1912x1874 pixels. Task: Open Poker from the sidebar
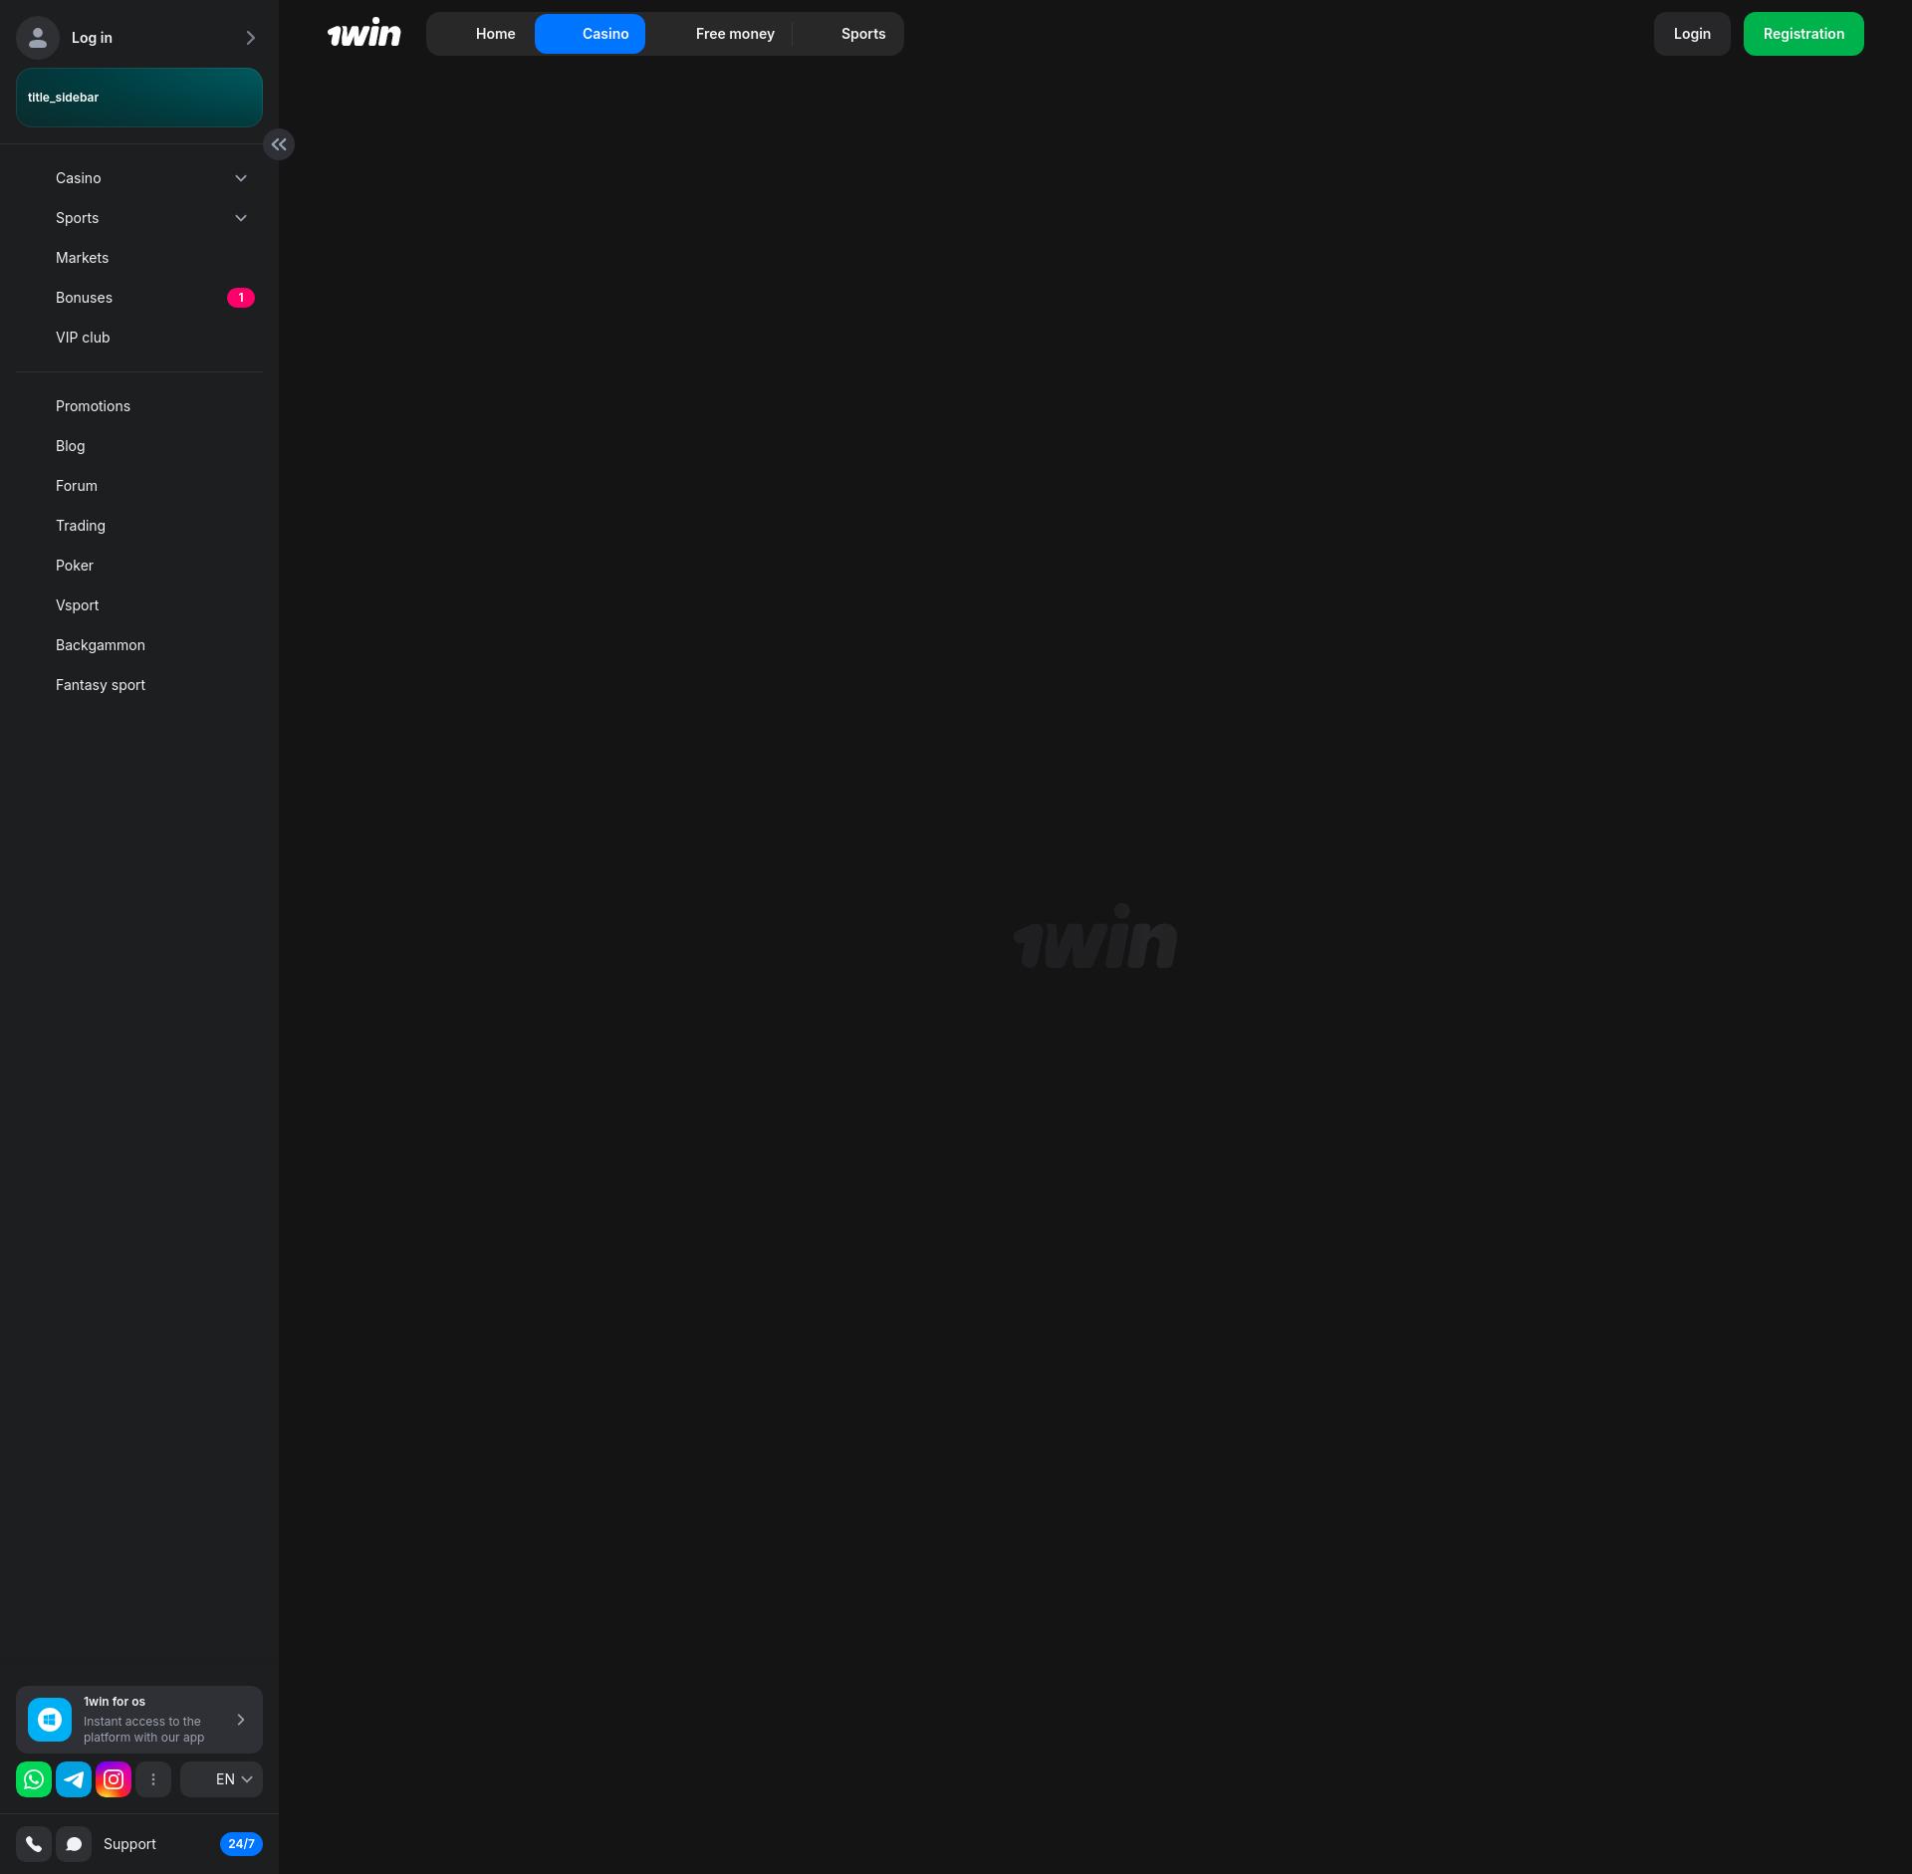point(75,566)
